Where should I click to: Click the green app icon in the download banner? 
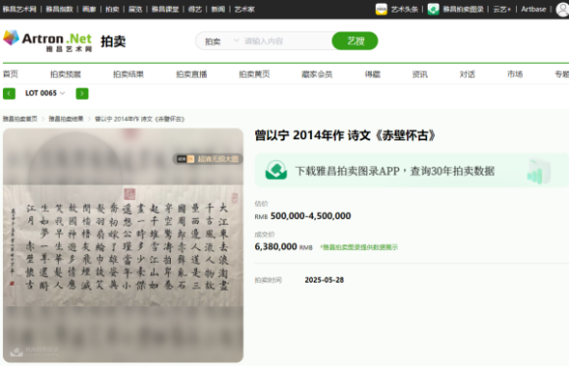point(276,170)
